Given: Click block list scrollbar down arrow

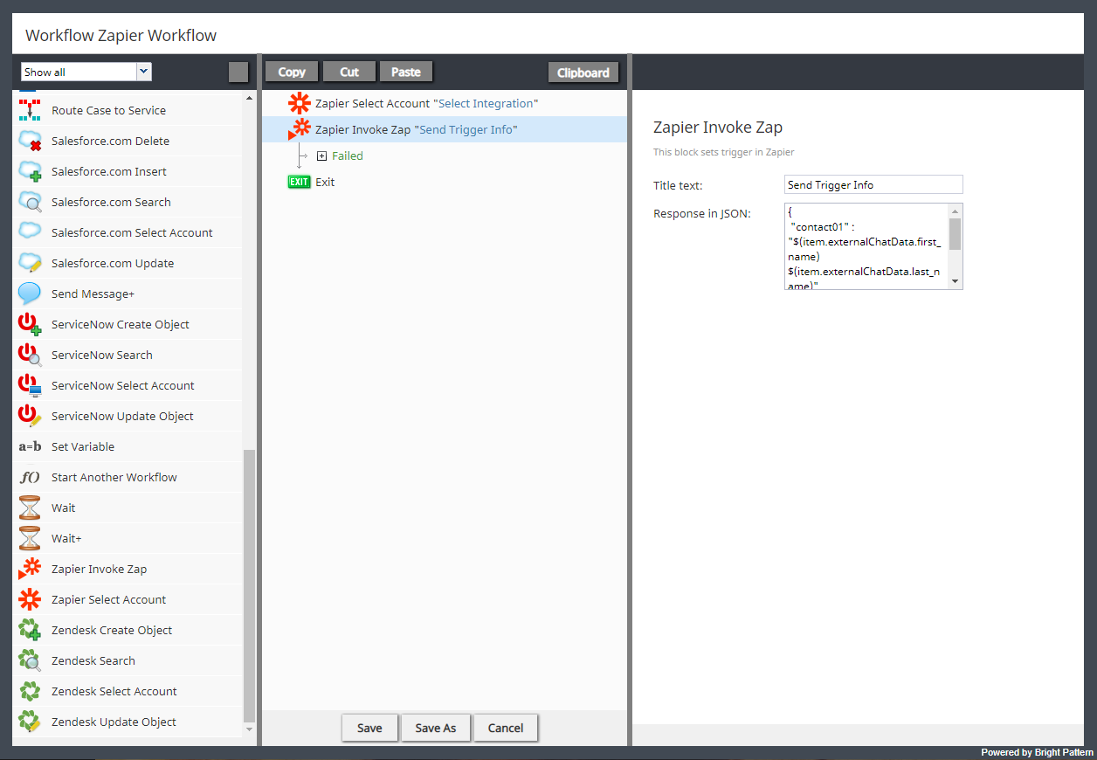Looking at the screenshot, I should click(250, 729).
